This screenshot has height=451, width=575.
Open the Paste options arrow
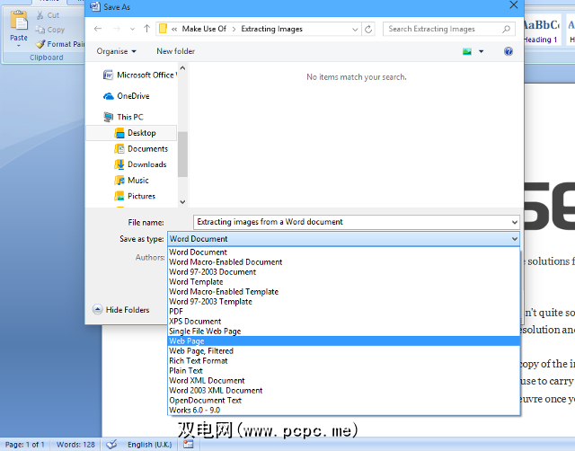pyautogui.click(x=19, y=46)
